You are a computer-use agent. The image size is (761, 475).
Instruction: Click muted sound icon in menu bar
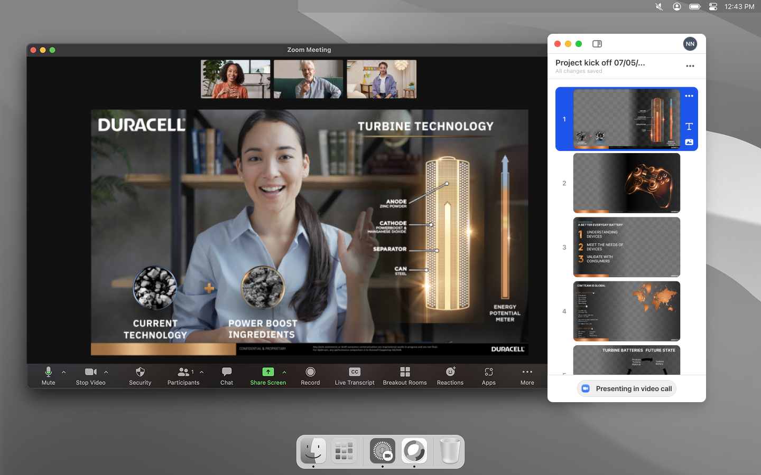click(659, 6)
